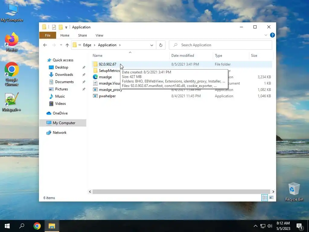Open the File menu
This screenshot has width=309, height=232.
click(47, 35)
